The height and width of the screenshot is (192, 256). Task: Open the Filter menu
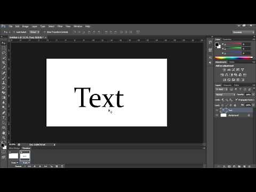(60, 27)
